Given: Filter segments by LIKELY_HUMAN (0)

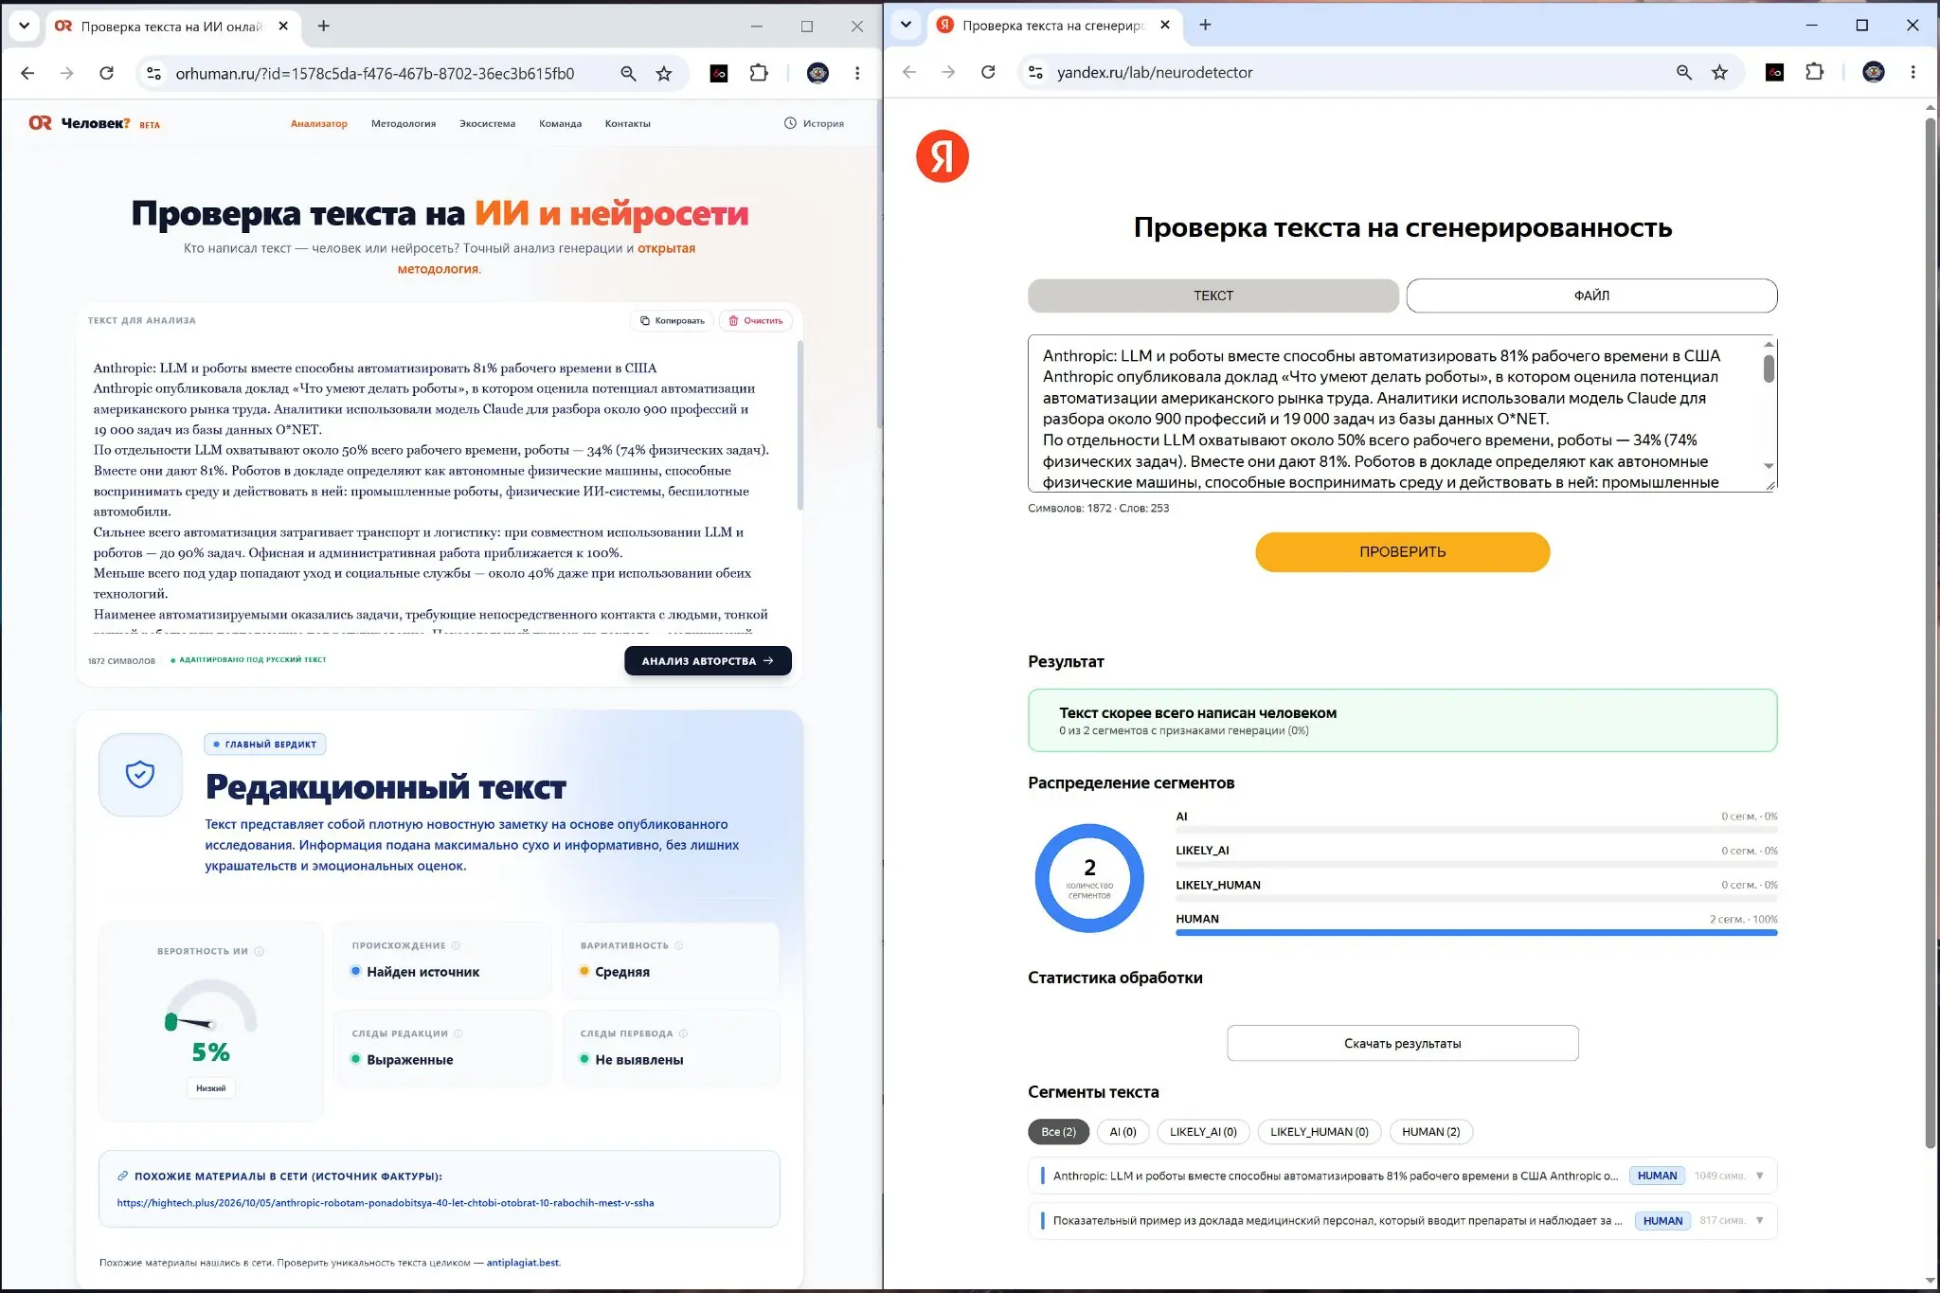Looking at the screenshot, I should click(1319, 1131).
